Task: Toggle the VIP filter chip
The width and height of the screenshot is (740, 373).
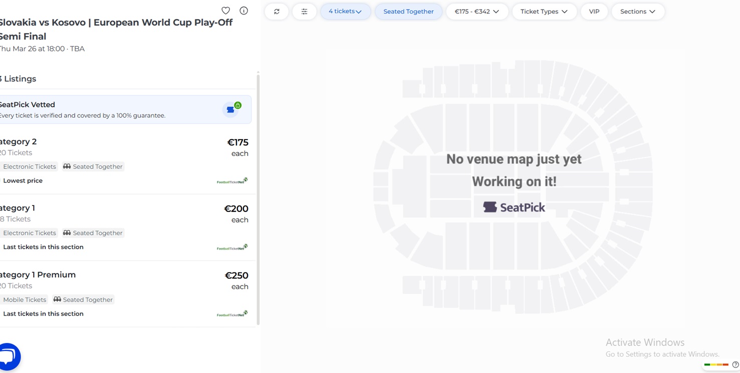Action: point(594,11)
